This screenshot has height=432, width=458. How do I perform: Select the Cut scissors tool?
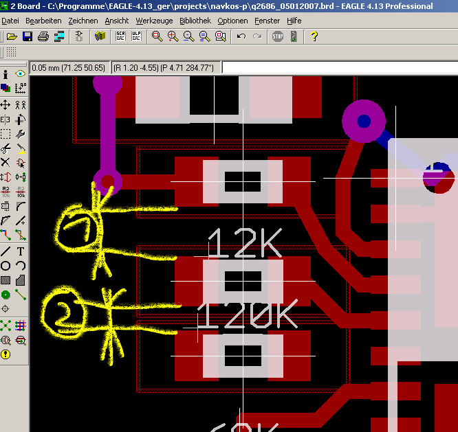click(6, 149)
